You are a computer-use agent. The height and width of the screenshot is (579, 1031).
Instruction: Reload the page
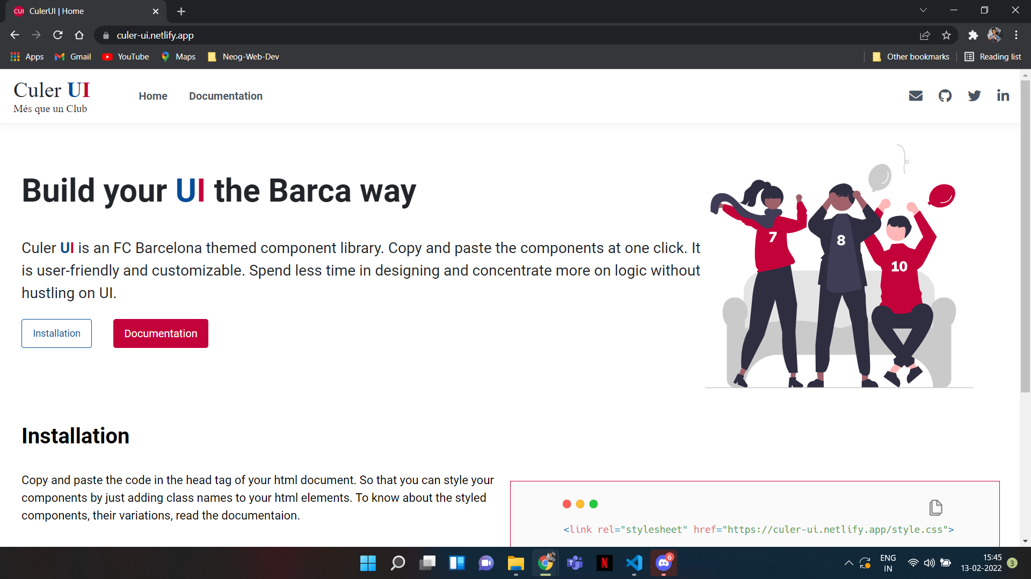click(58, 35)
